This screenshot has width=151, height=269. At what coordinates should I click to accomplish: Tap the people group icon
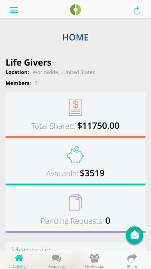(x=94, y=258)
